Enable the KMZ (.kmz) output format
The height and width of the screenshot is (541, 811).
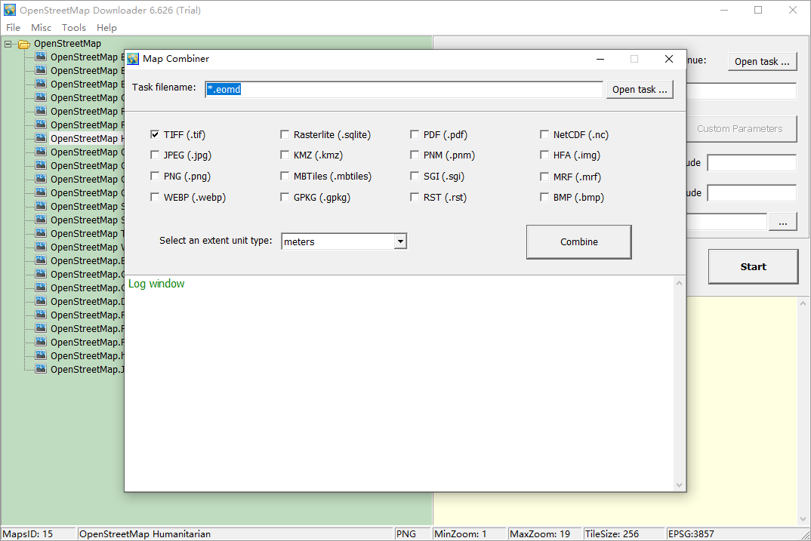285,155
